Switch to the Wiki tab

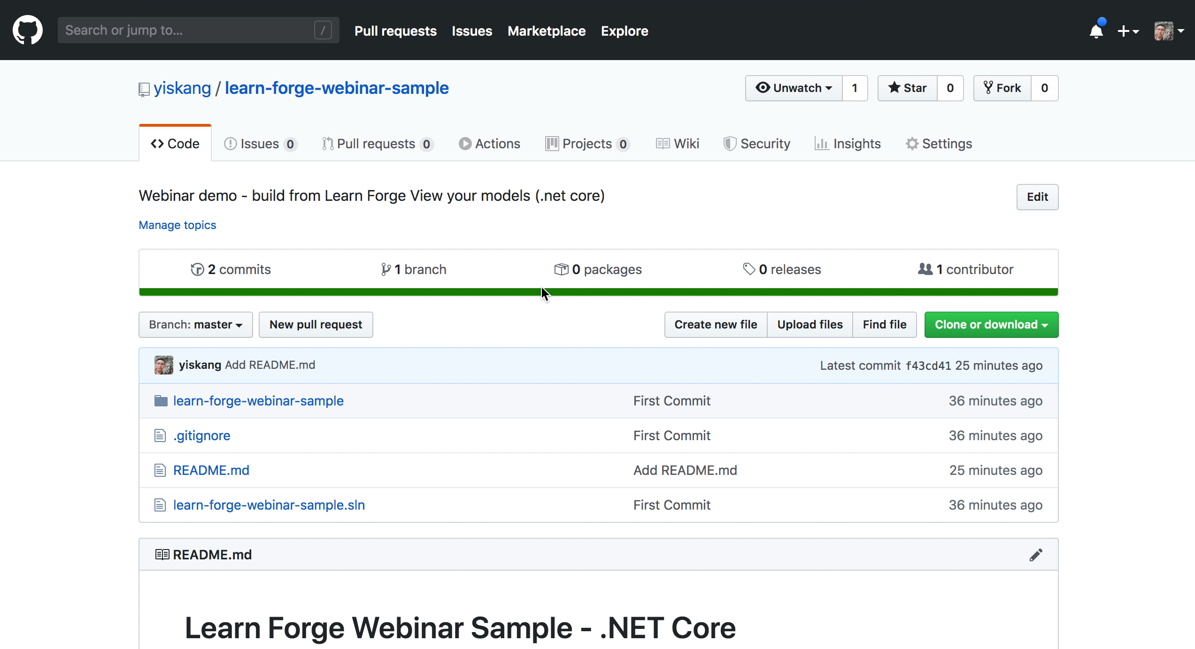[x=678, y=144]
